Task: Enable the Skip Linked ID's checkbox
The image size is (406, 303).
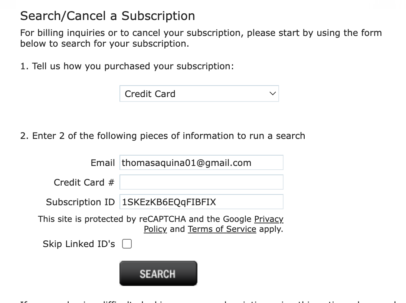Action: (127, 244)
